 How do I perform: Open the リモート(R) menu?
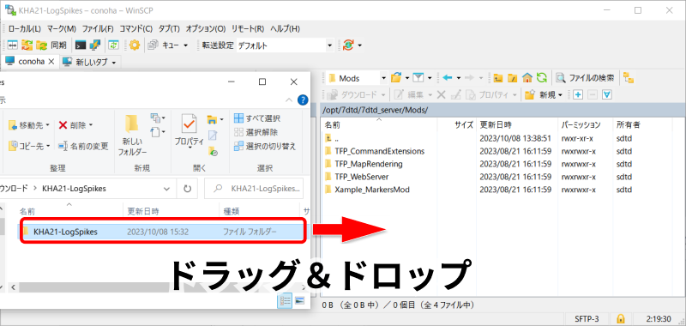pos(248,29)
